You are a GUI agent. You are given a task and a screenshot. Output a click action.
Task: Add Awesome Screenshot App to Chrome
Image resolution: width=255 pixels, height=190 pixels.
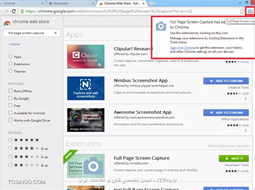[226, 113]
